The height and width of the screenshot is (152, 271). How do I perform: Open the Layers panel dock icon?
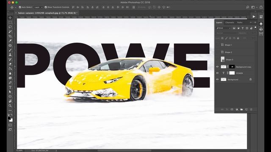pos(261,24)
